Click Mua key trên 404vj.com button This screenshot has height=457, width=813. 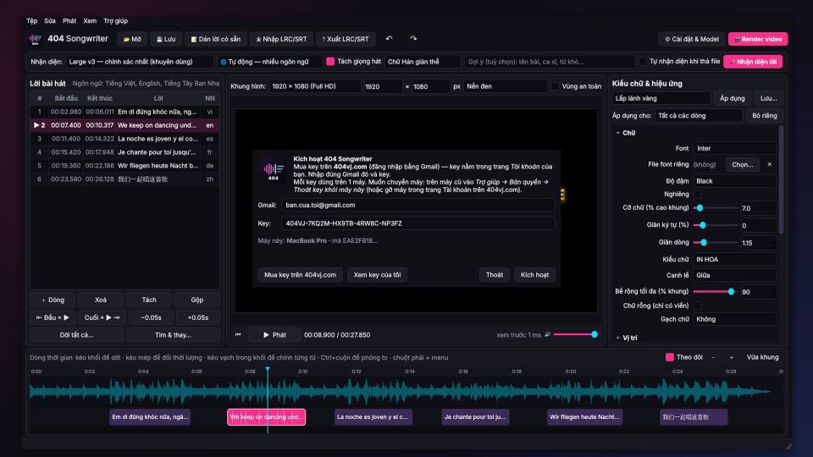pos(300,274)
